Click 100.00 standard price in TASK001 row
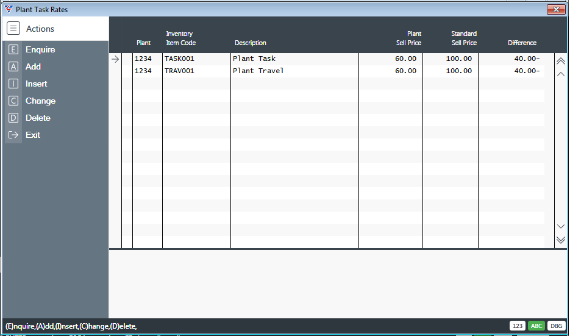The height and width of the screenshot is (336, 570). (459, 59)
